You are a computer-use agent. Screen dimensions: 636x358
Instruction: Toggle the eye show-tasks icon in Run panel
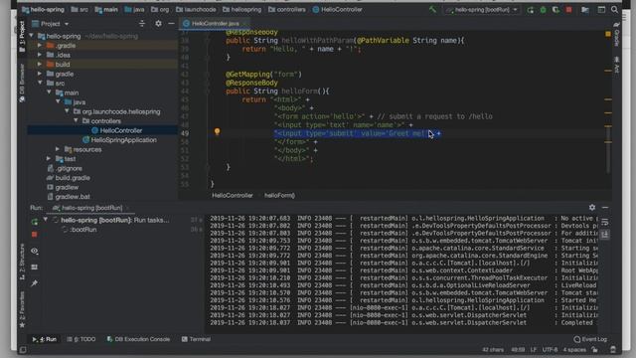click(x=35, y=252)
